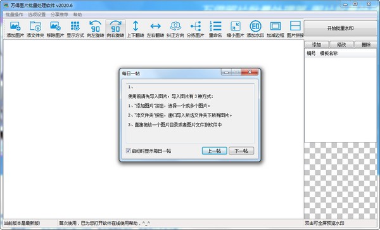Open the 显示方式 display mode icon

click(x=75, y=29)
